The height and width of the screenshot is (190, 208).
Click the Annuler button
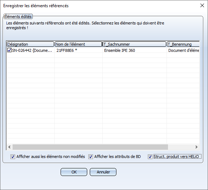click(x=103, y=172)
